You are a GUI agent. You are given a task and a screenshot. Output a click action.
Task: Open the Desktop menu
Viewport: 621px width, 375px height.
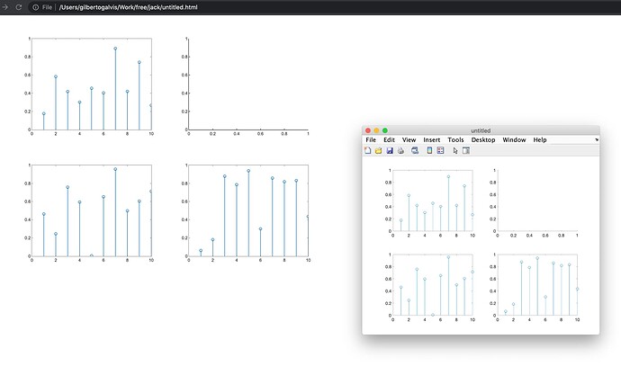[483, 139]
